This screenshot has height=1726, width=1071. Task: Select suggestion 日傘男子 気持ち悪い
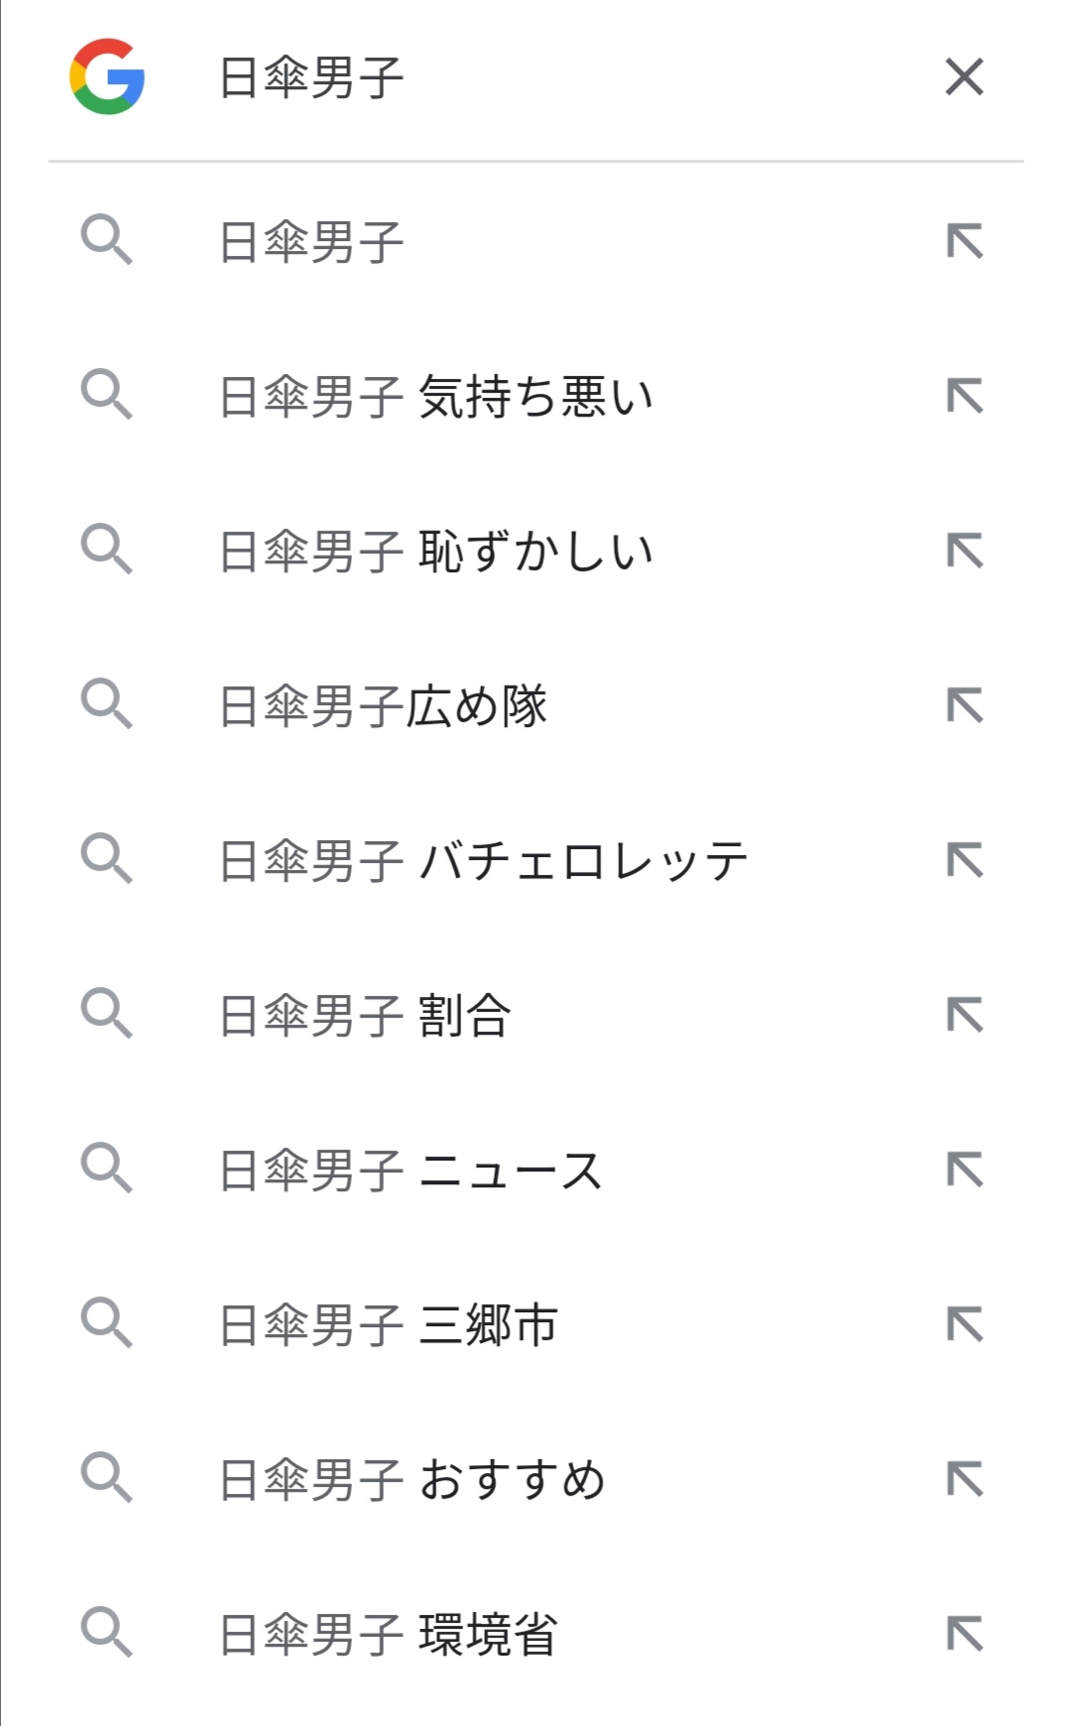(x=436, y=397)
